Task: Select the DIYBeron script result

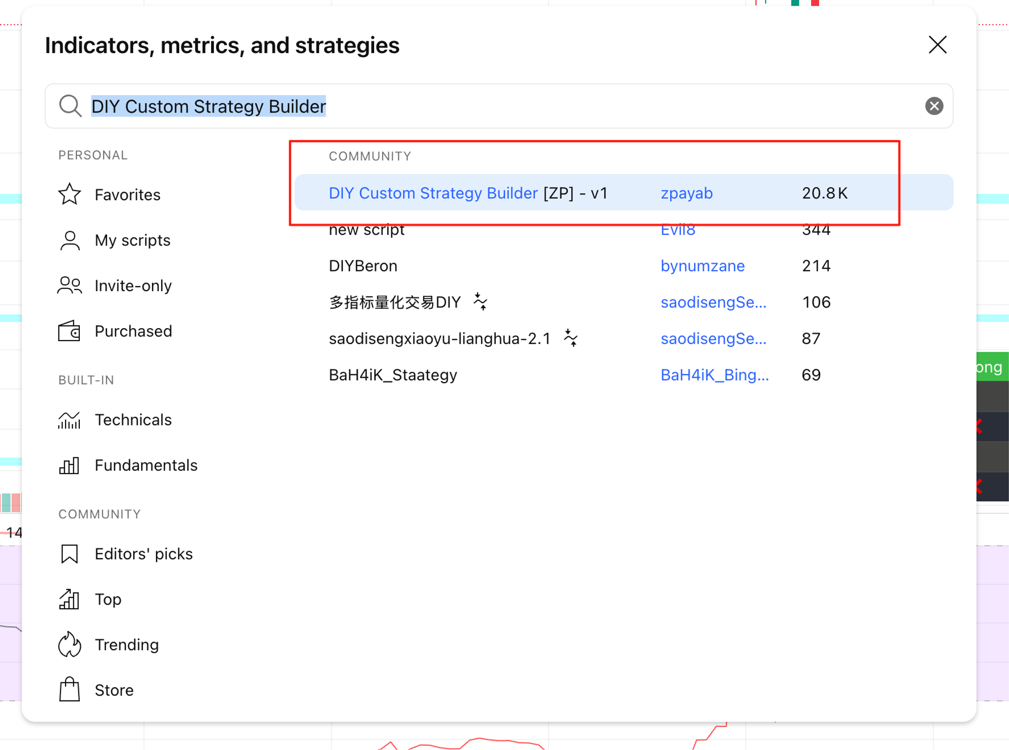Action: point(363,266)
